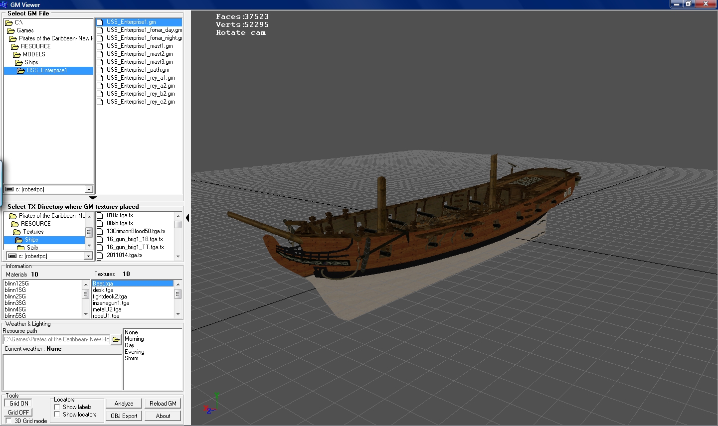Select RESOURCE in the TX directory tree
718x426 pixels.
(x=36, y=224)
